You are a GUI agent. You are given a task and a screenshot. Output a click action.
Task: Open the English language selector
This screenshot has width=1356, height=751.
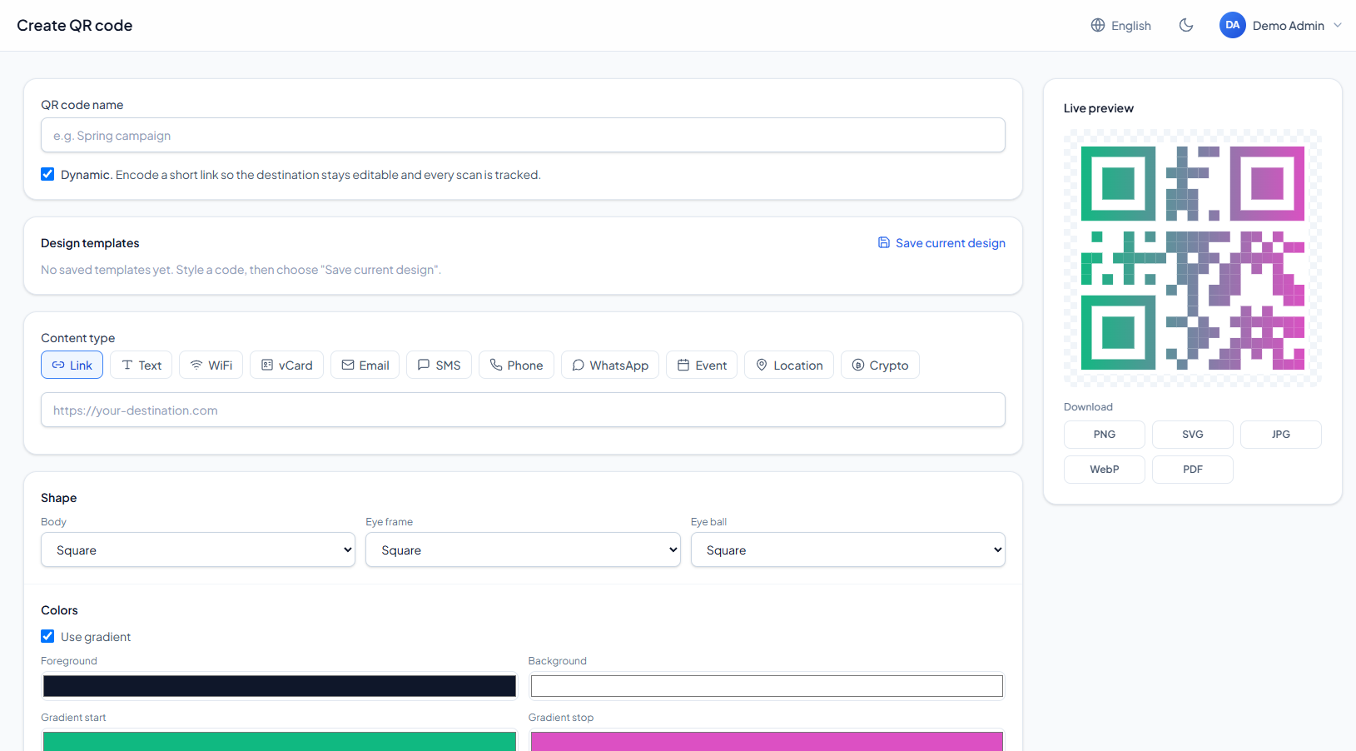1121,26
